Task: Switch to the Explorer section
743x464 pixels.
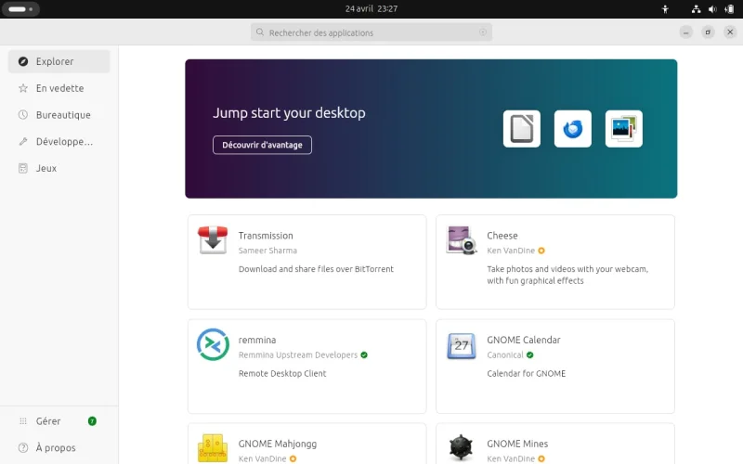Action: pos(59,61)
